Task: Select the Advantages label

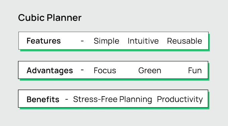Action: point(50,71)
